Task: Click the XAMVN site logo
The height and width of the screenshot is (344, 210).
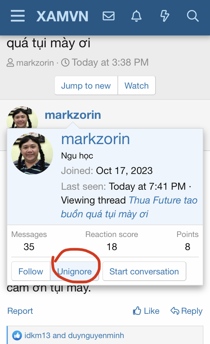Action: (x=62, y=16)
